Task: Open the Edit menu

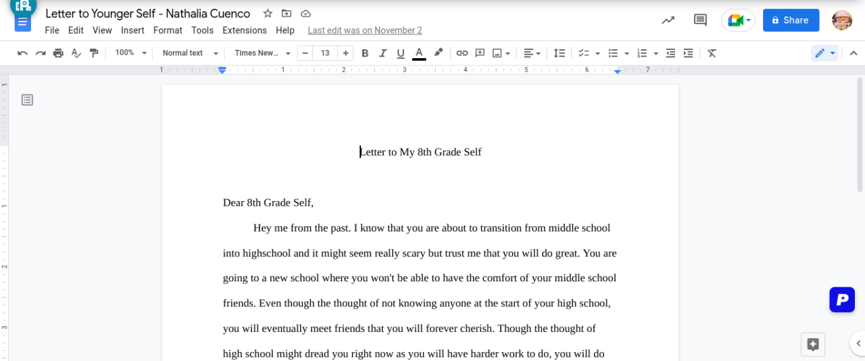Action: point(76,30)
